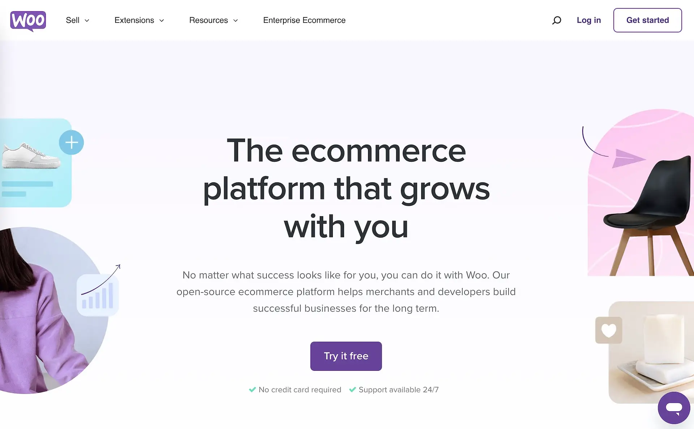Image resolution: width=694 pixels, height=429 pixels.
Task: Click the 'Get started' button
Action: (647, 20)
